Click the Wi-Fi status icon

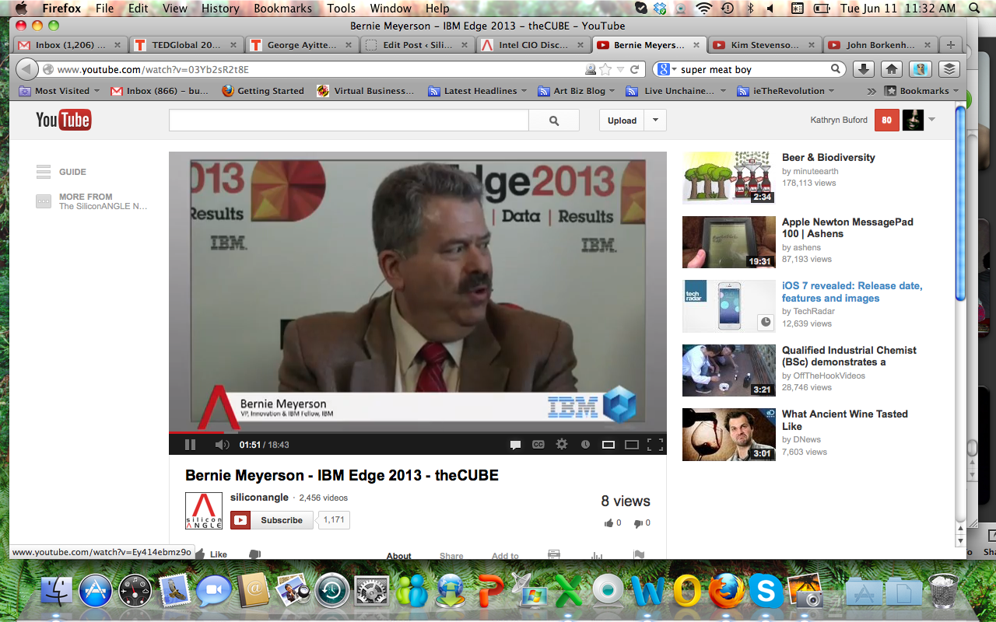pyautogui.click(x=704, y=9)
